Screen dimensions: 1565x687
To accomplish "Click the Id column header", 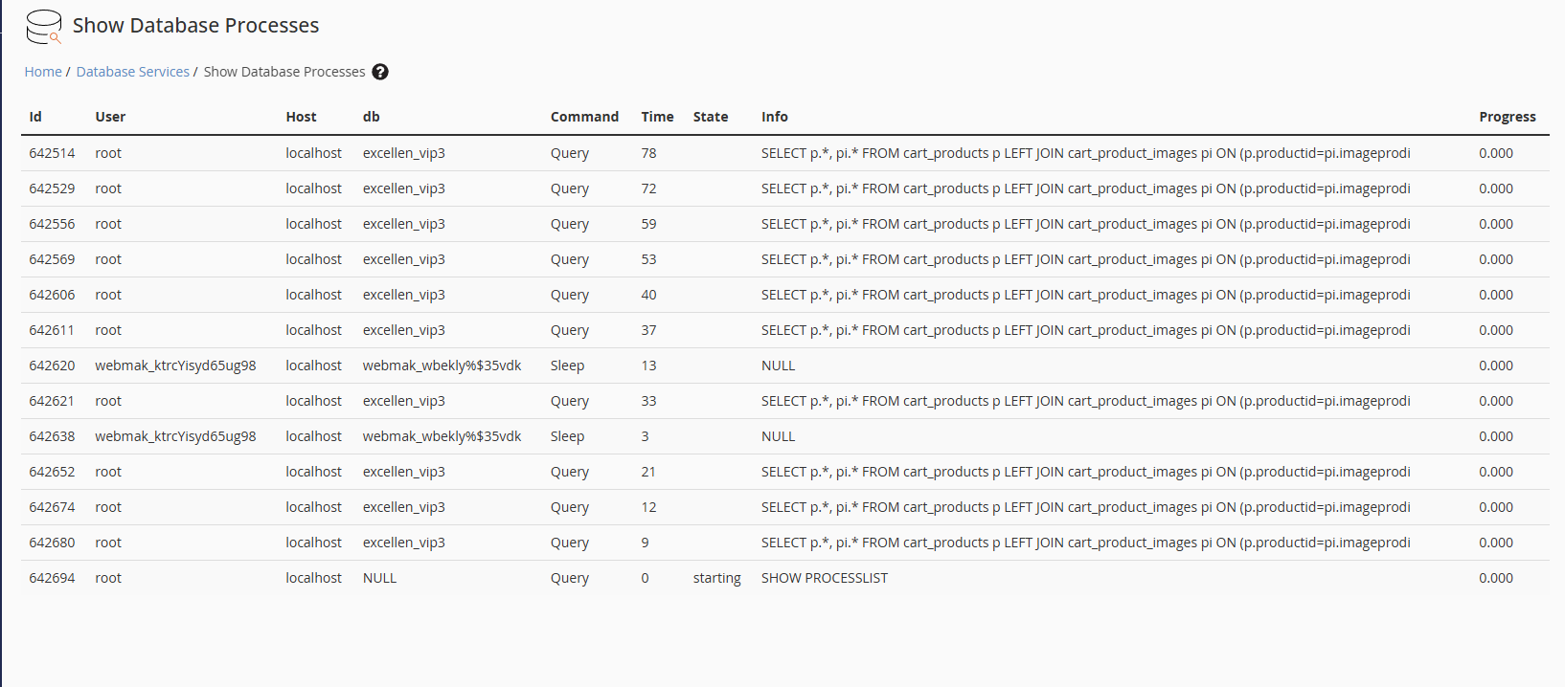I will tap(35, 117).
